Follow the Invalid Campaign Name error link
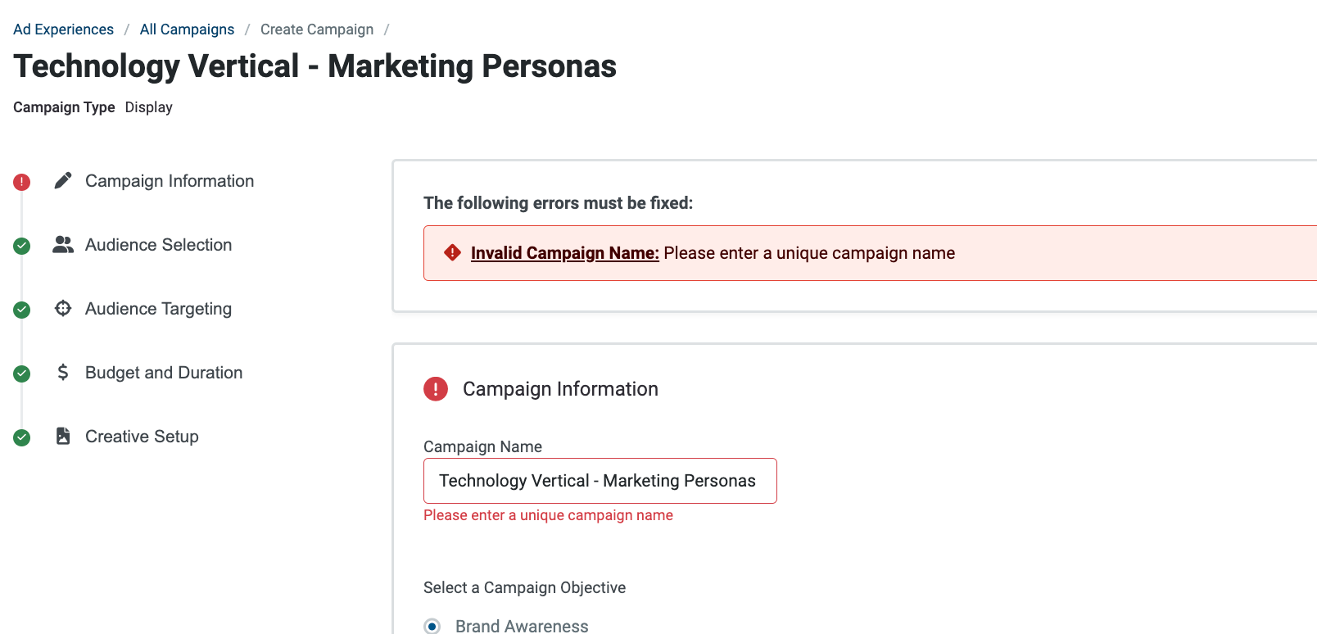 pyautogui.click(x=565, y=253)
